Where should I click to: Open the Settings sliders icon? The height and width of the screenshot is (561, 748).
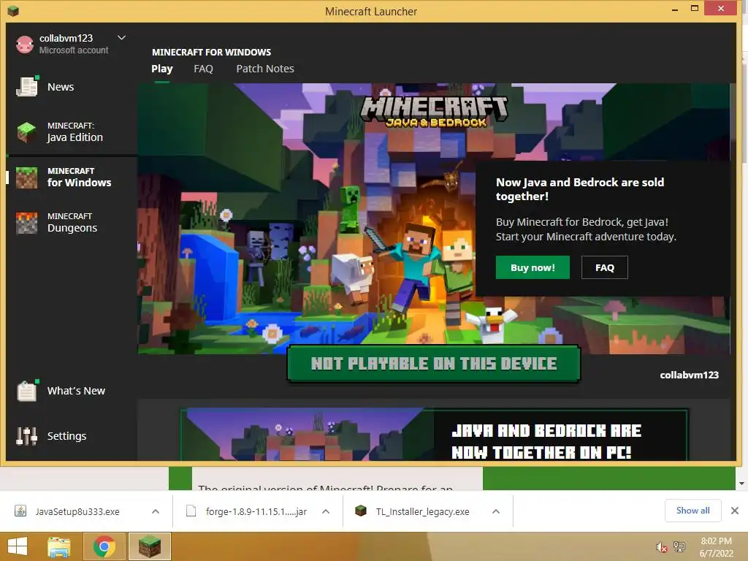pyautogui.click(x=27, y=436)
